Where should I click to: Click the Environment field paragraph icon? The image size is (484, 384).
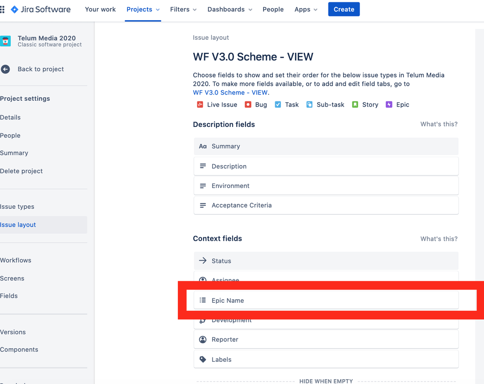(203, 185)
